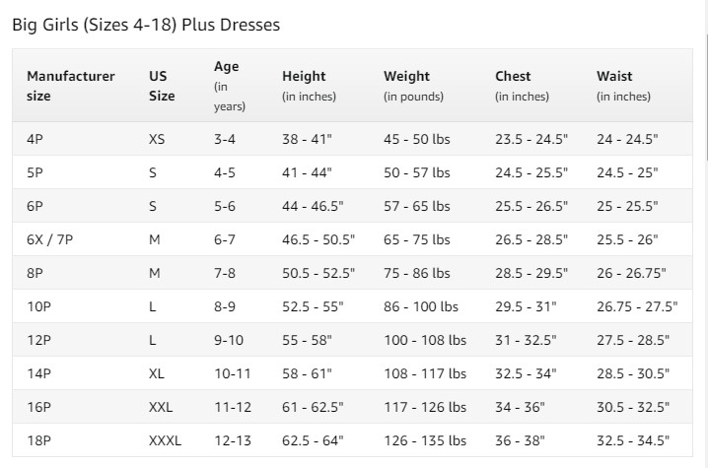708x468 pixels.
Task: Click the 6X / 7P size cell
Action: tap(49, 239)
